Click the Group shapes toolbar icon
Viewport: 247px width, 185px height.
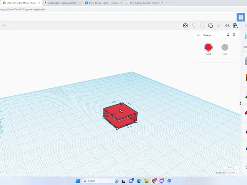point(202,26)
